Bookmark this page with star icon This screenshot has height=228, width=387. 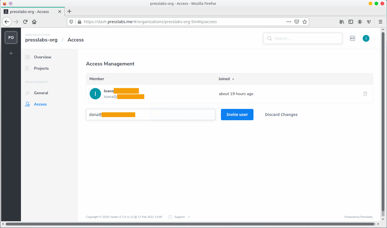pyautogui.click(x=305, y=22)
